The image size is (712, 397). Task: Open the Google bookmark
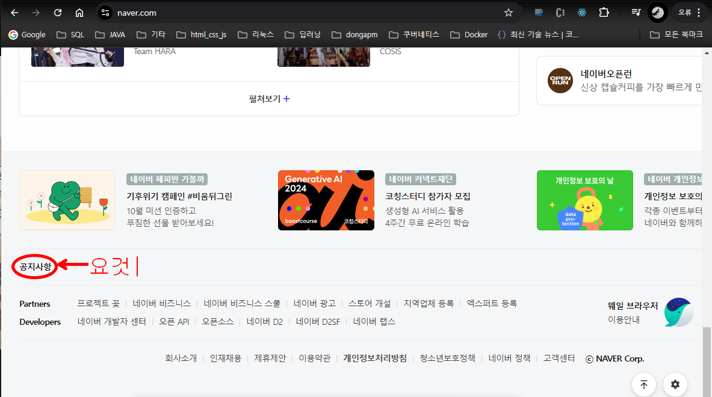click(27, 34)
